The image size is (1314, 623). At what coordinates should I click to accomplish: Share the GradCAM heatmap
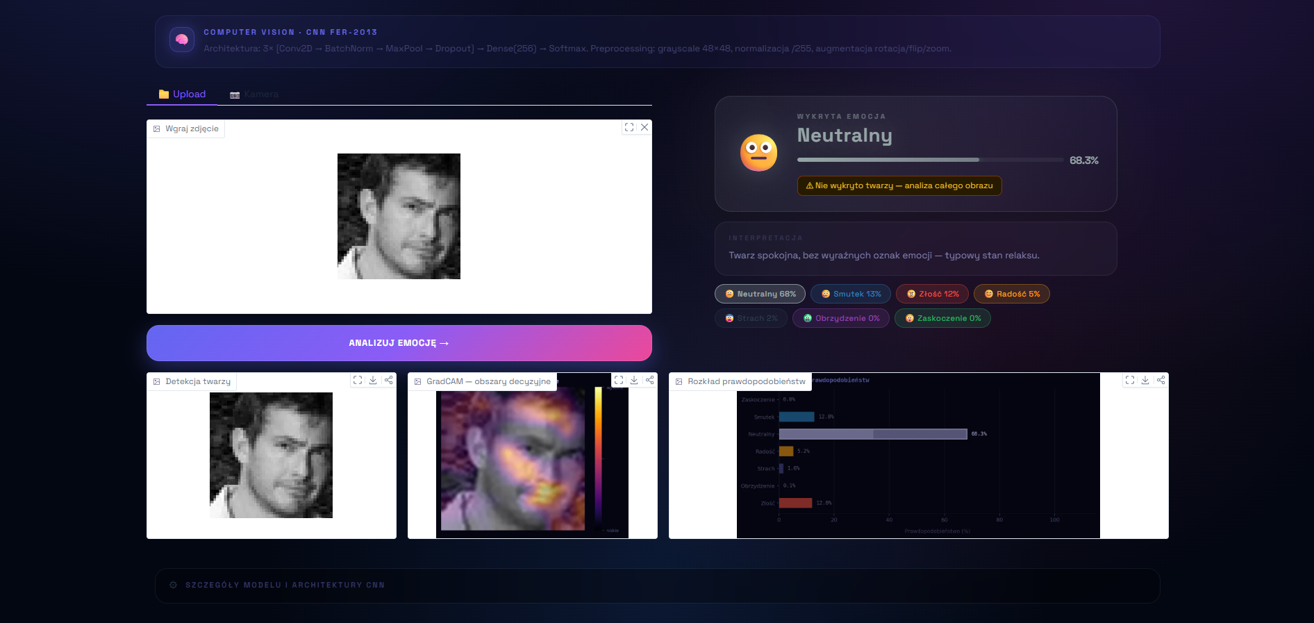tap(650, 380)
